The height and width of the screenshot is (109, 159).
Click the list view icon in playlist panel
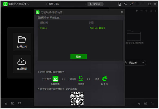tap(151, 11)
